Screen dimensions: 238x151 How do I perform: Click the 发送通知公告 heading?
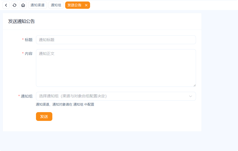pos(21,21)
